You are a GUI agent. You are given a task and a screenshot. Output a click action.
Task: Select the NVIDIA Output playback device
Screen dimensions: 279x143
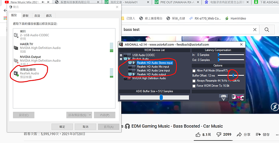click(x=64, y=61)
